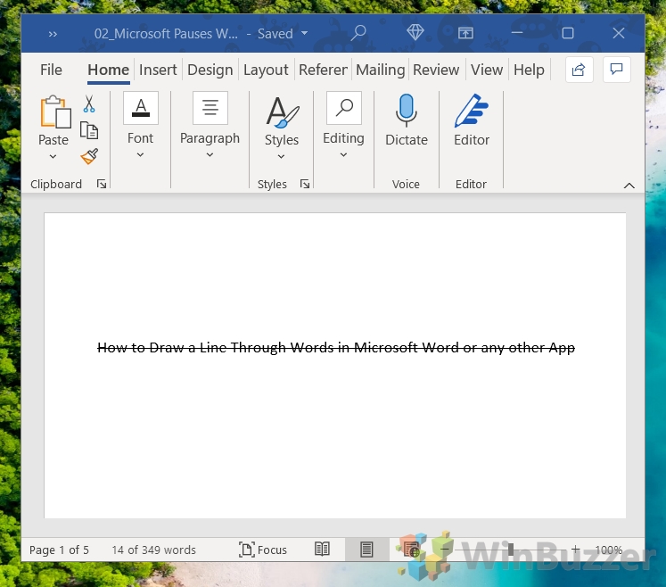Open the References tab

323,70
